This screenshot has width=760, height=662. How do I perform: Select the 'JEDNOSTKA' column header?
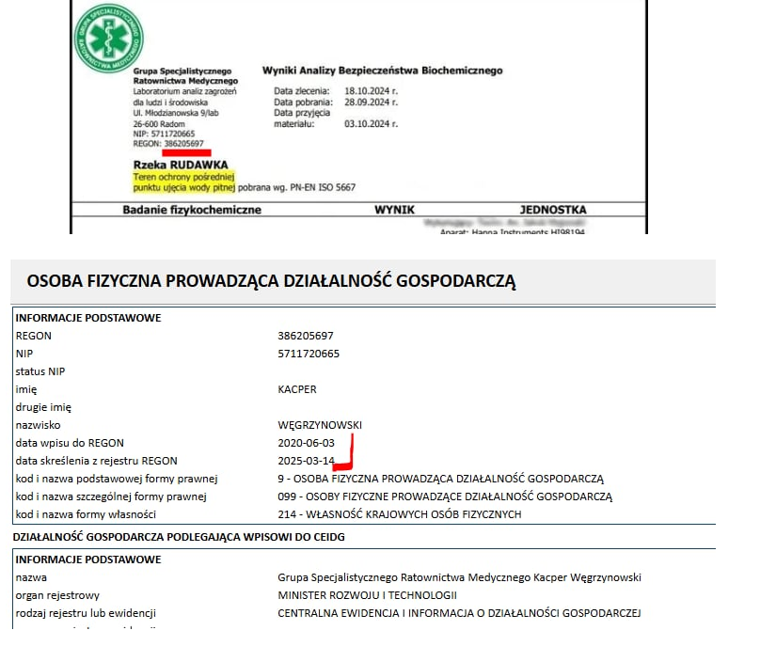click(x=552, y=210)
